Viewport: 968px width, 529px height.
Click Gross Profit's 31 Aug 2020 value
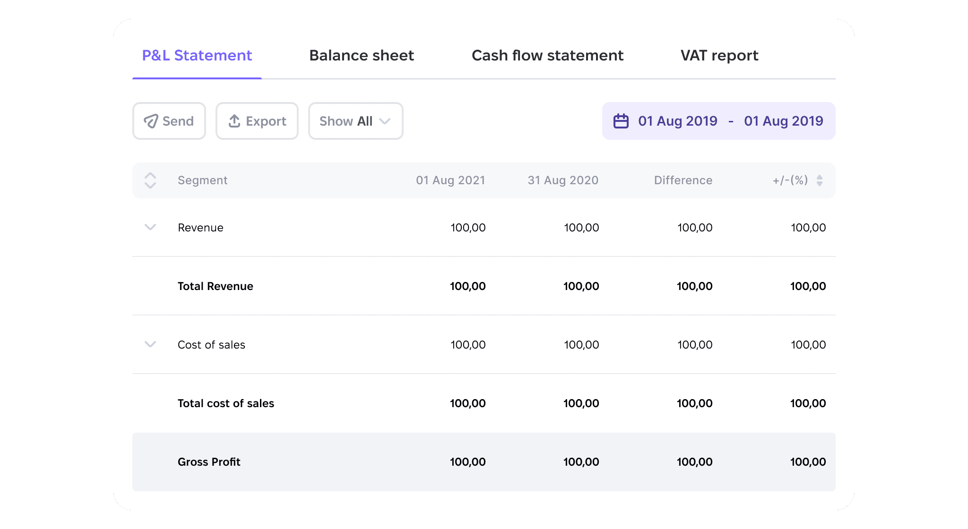click(x=581, y=462)
